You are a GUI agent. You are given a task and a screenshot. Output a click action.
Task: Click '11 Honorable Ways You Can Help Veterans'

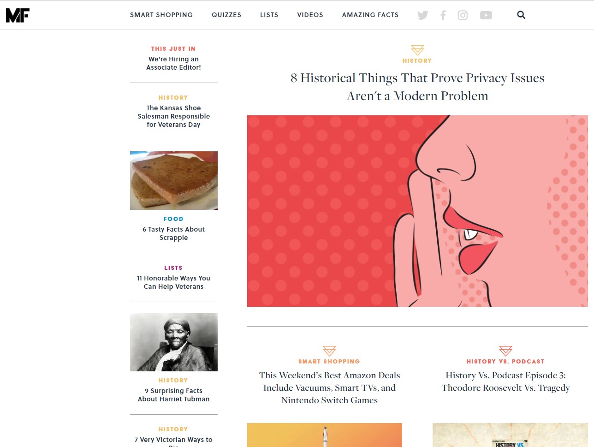[x=173, y=282]
